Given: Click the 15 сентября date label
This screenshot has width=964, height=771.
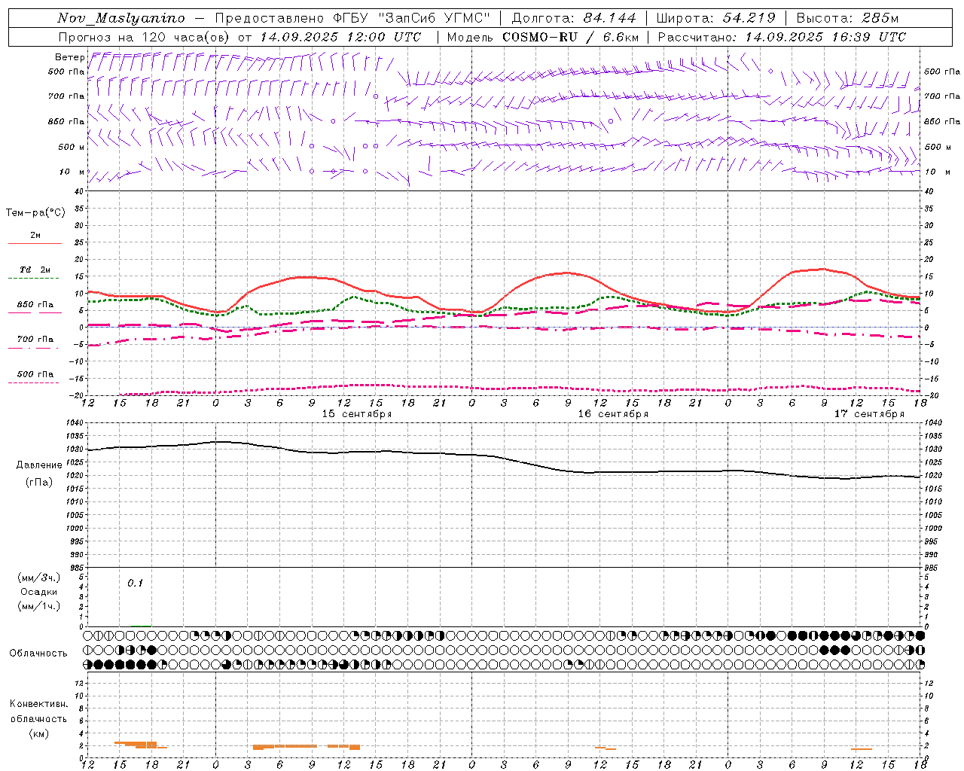Looking at the screenshot, I should 357,414.
